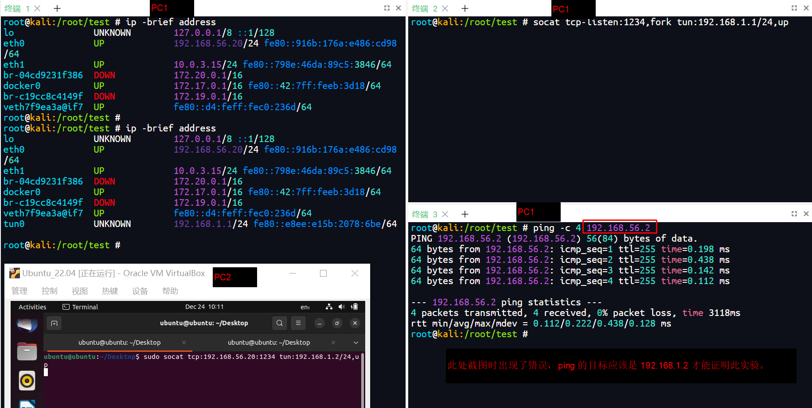Maximize the 终端 1 terminal pane
The width and height of the screenshot is (812, 408).
pyautogui.click(x=387, y=8)
